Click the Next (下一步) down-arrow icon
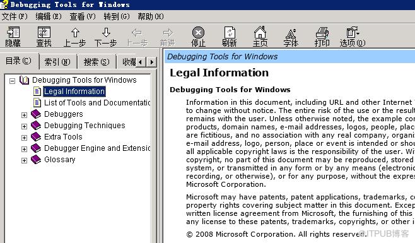Image resolution: width=415 pixels, height=243 pixels. coord(106,32)
